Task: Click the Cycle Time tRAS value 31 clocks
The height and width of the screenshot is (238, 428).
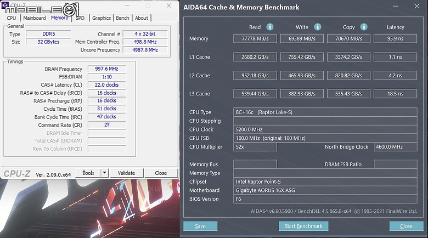Action: click(107, 109)
